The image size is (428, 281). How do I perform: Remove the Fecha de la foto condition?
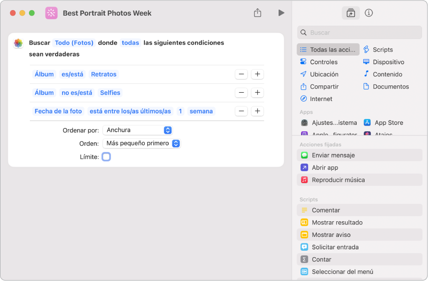241,111
